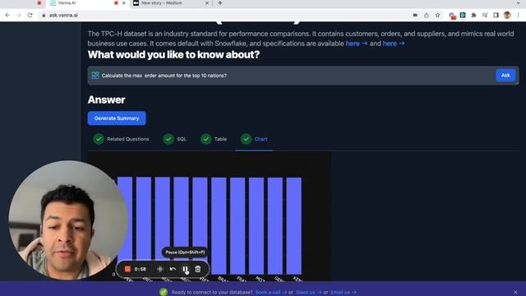The width and height of the screenshot is (526, 296).
Task: Pause the screen recording
Action: tap(185, 269)
